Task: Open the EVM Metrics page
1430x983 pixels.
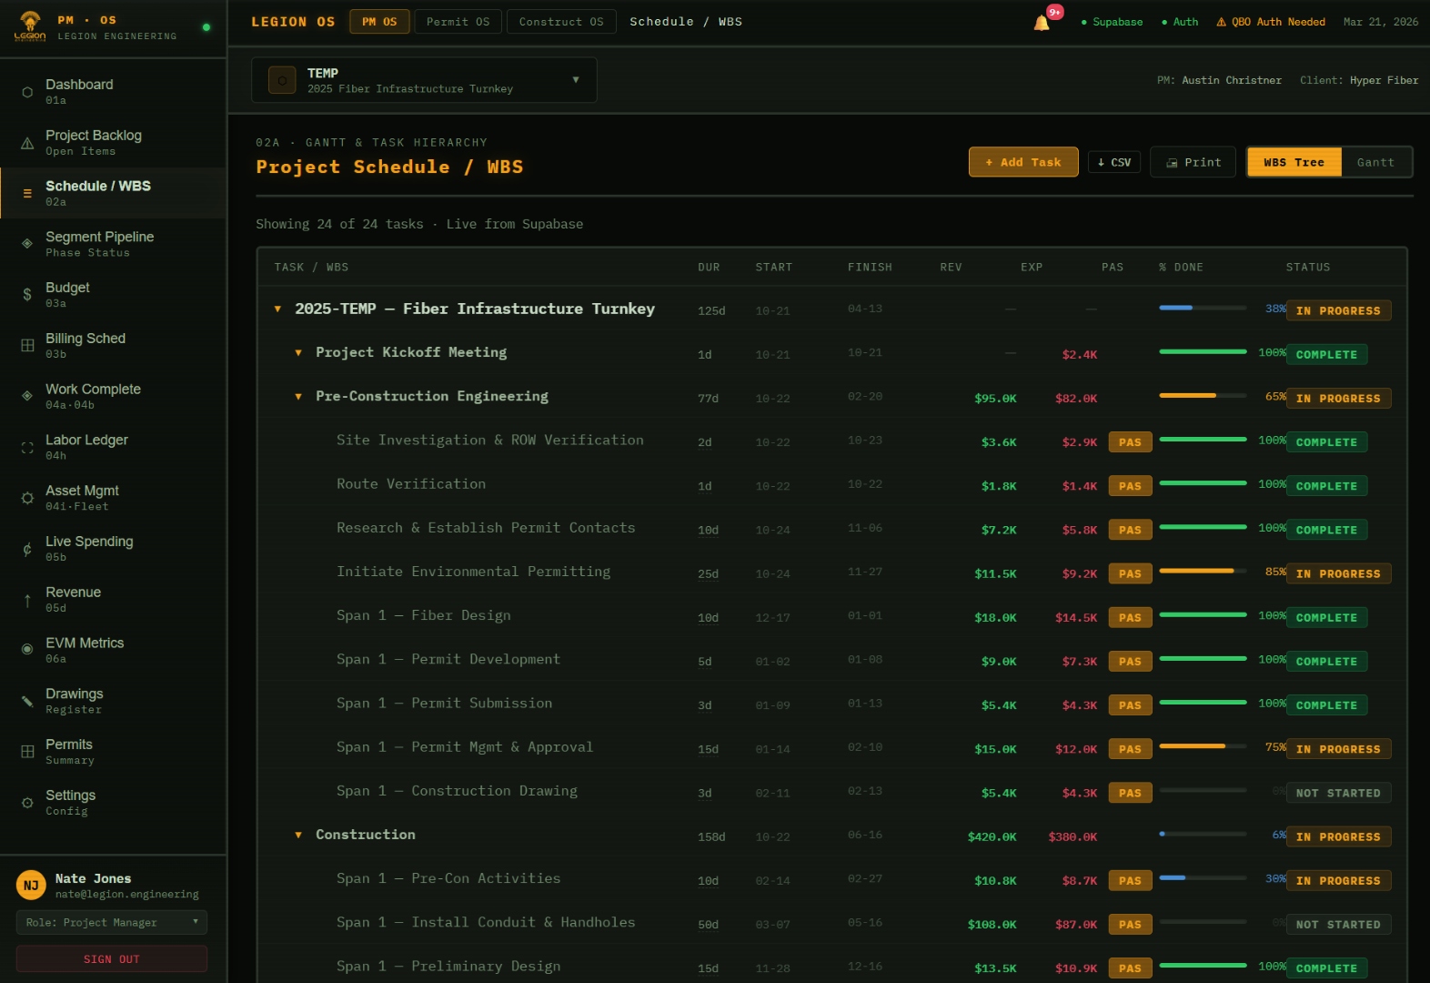Action: pos(113,650)
